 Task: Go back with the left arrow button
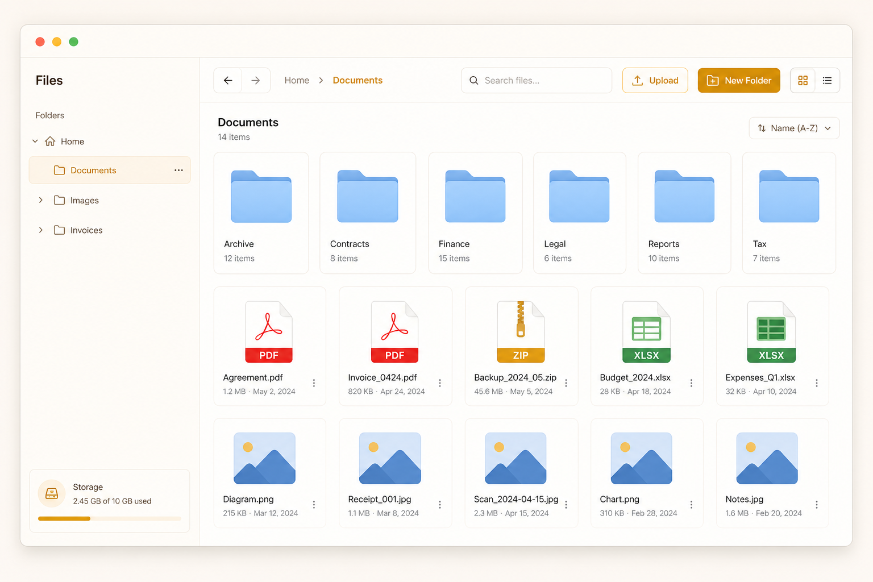click(x=228, y=81)
